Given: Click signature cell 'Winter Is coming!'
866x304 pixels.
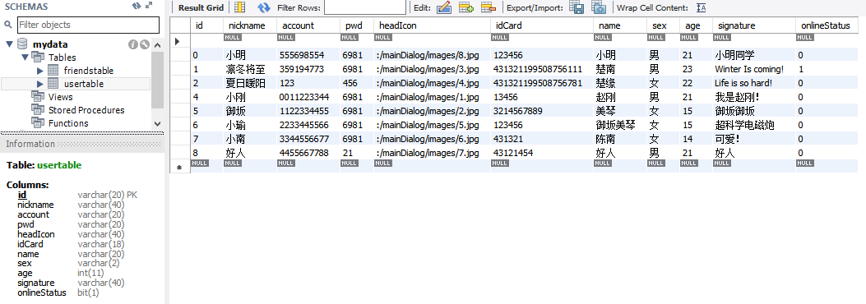Looking at the screenshot, I should [754, 69].
